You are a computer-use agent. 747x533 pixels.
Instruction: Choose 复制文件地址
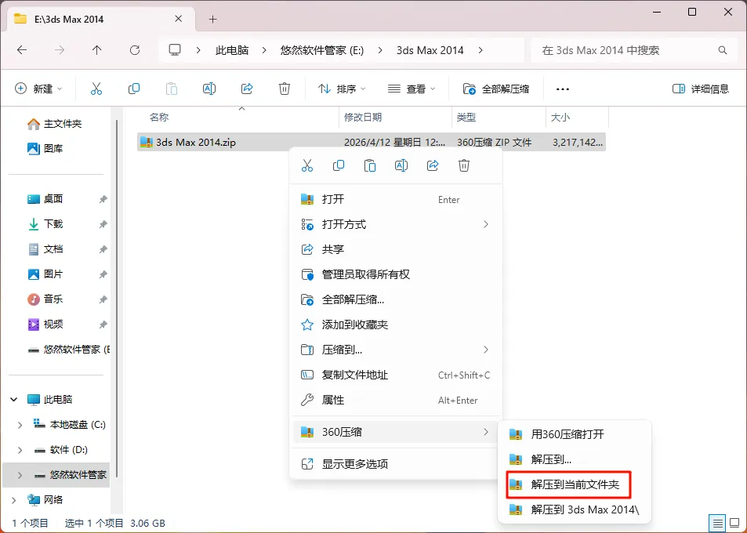(x=396, y=375)
